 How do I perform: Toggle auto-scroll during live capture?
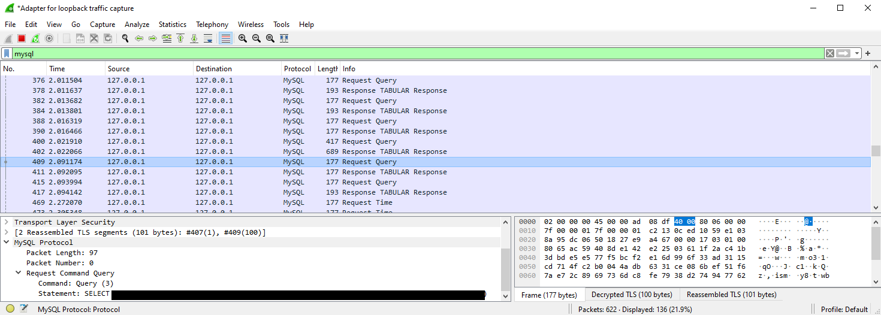click(208, 38)
